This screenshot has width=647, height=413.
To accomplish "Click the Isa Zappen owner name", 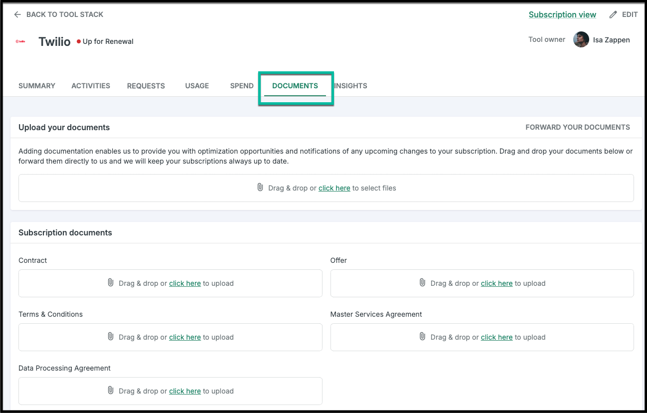I will point(612,40).
